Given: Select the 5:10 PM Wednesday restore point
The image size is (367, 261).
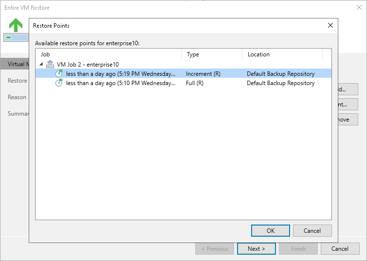Looking at the screenshot, I should tap(183, 83).
